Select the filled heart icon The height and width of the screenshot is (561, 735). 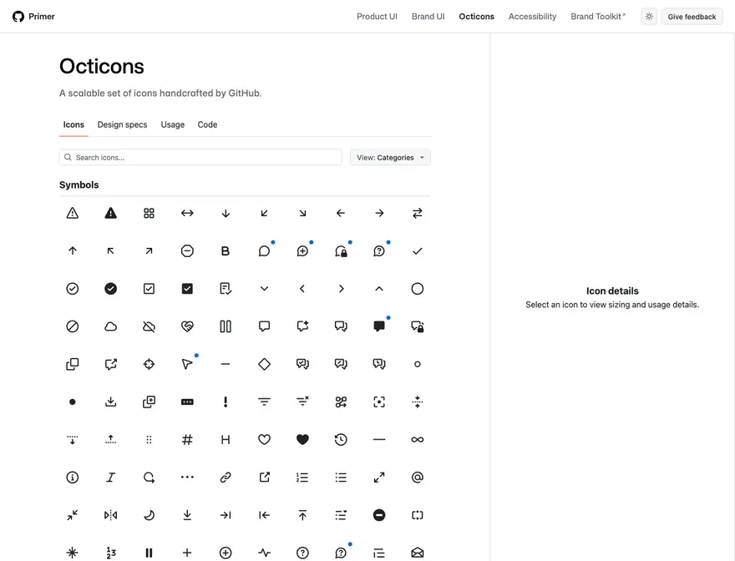303,440
